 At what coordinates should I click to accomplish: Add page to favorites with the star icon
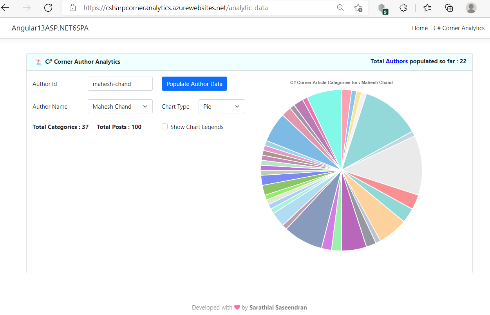(x=358, y=7)
